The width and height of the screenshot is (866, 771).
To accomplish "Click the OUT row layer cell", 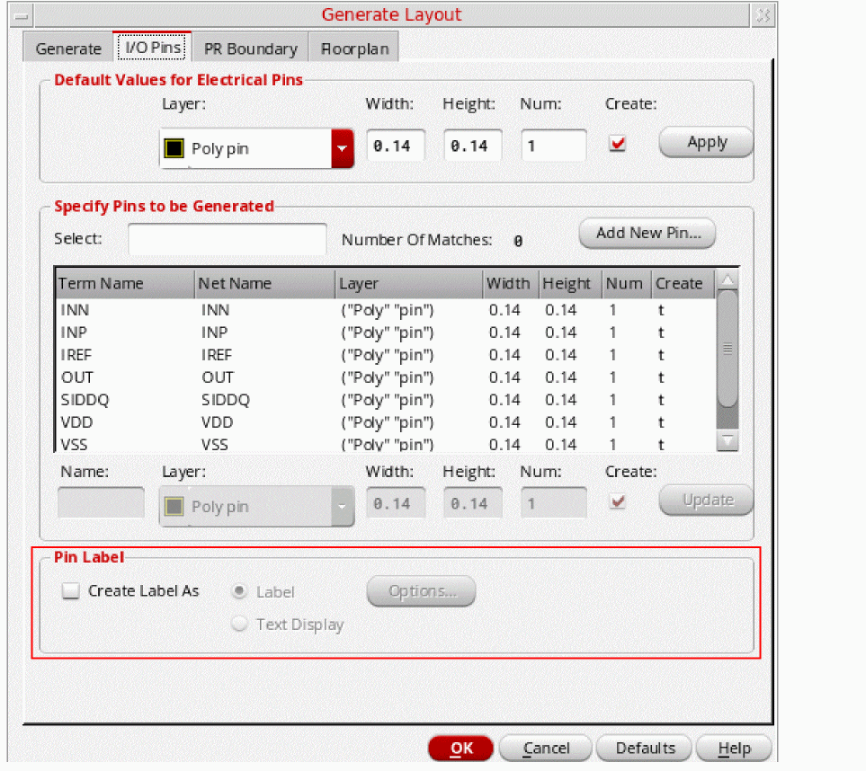I will pyautogui.click(x=388, y=377).
